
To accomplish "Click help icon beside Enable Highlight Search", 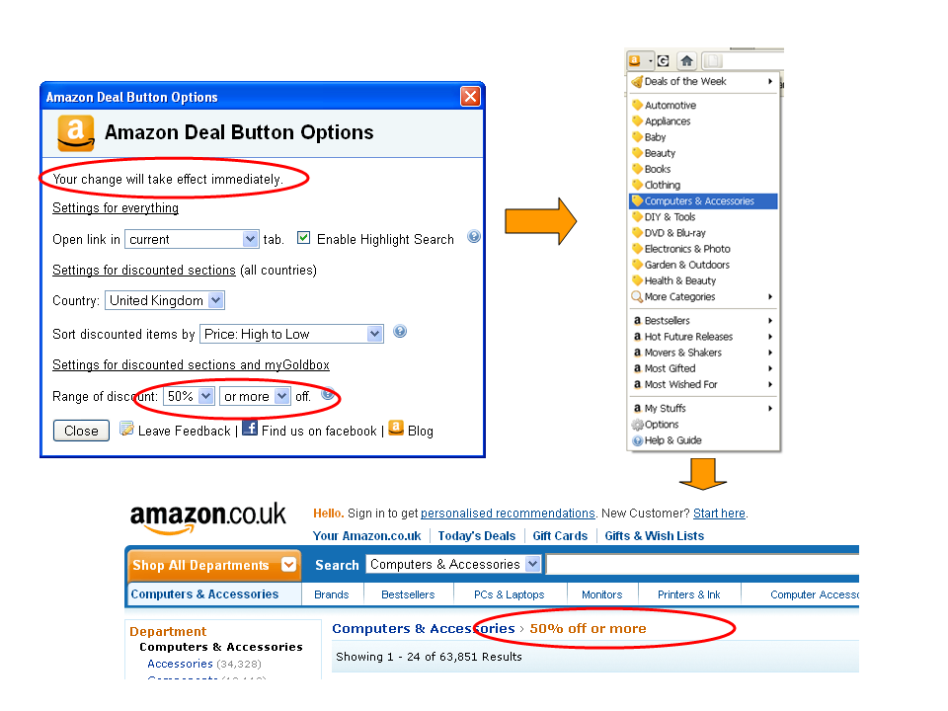I will [x=474, y=237].
